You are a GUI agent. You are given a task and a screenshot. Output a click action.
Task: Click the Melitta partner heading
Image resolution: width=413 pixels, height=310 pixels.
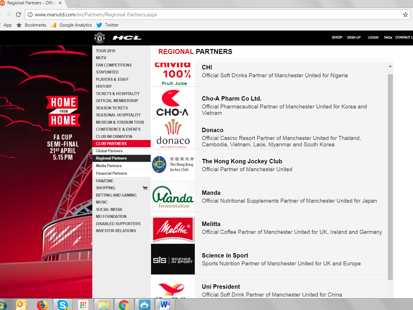click(211, 224)
